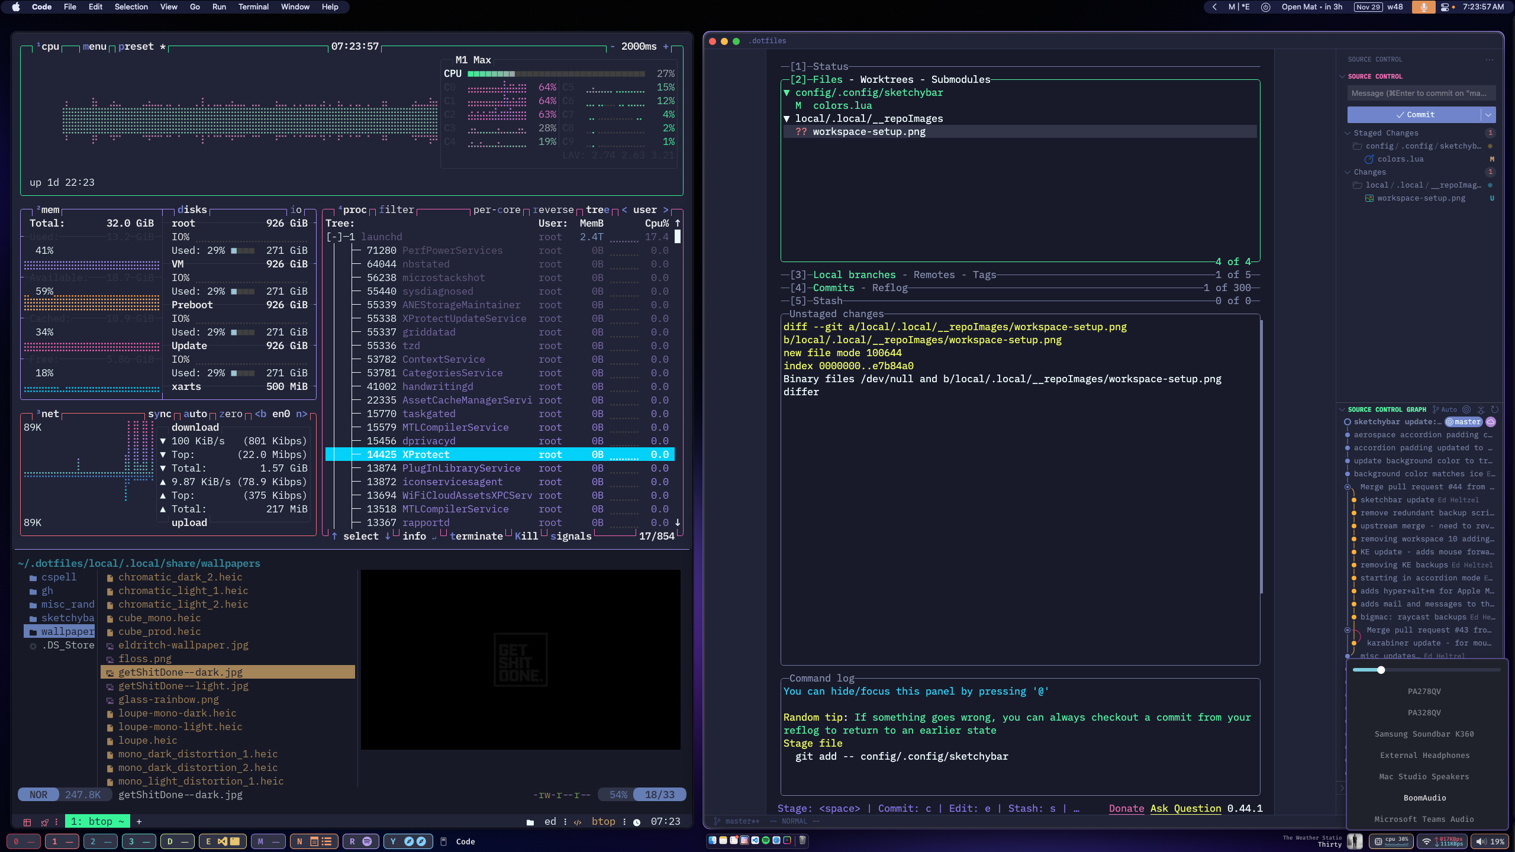Viewport: 1515px width, 852px height.
Task: Collapse the launchd tree node in btop
Action: pyautogui.click(x=334, y=237)
